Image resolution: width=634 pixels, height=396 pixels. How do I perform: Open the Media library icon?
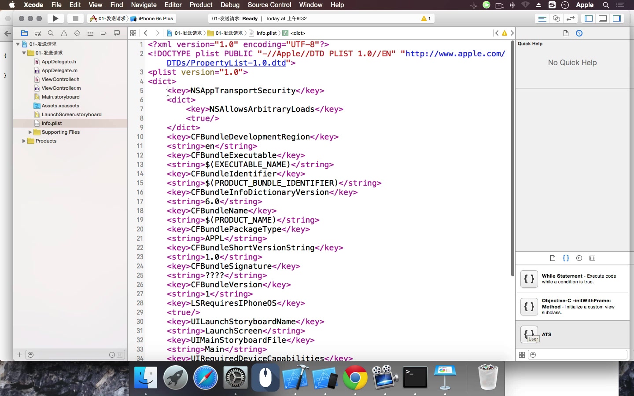593,258
